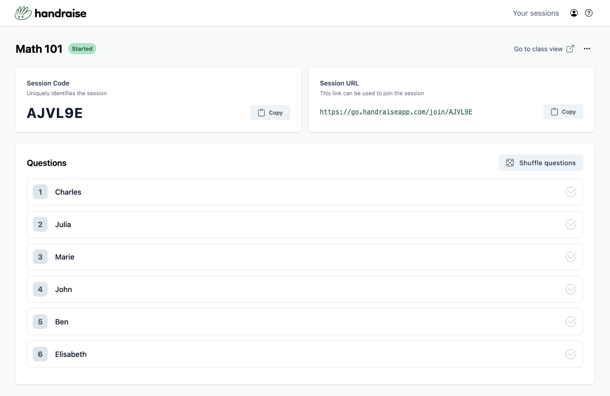Click the number badge on Charles's question
The width and height of the screenshot is (610, 396).
tap(40, 192)
